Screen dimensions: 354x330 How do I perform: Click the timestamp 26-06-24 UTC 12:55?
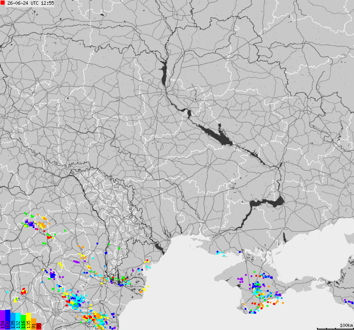31,3
